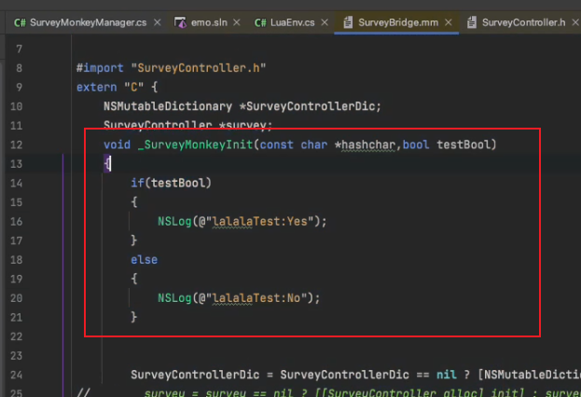Image resolution: width=581 pixels, height=397 pixels.
Task: Open the emo.sln tab
Action: 209,22
